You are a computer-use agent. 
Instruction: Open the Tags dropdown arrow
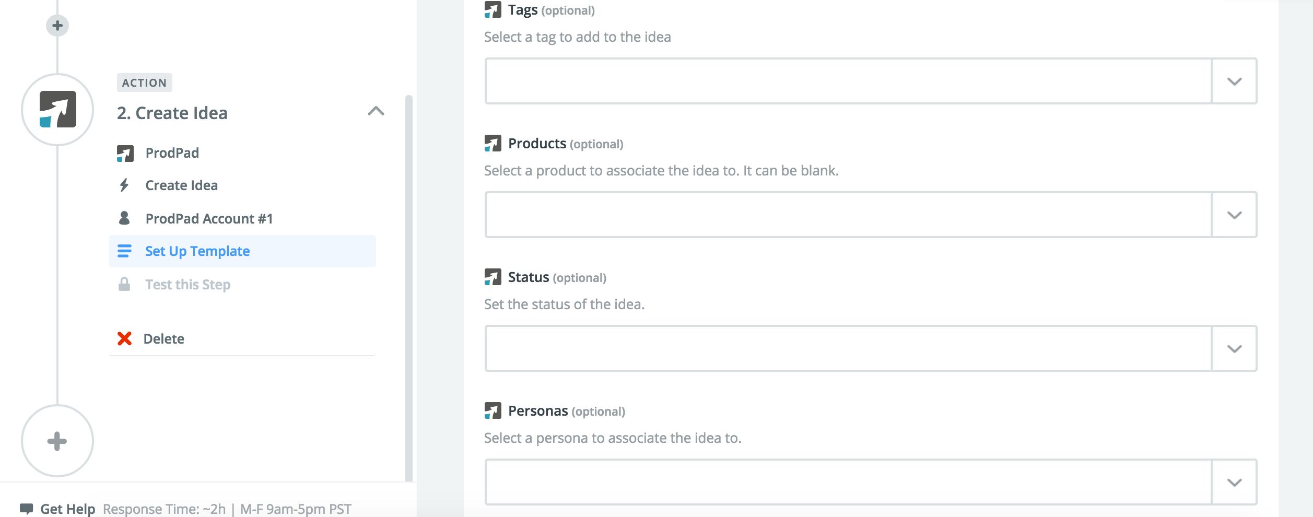1234,81
